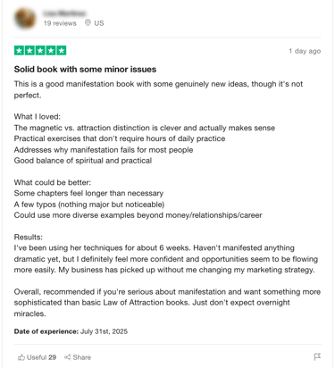
Task: Click the location pin icon beside US
Action: (x=88, y=22)
